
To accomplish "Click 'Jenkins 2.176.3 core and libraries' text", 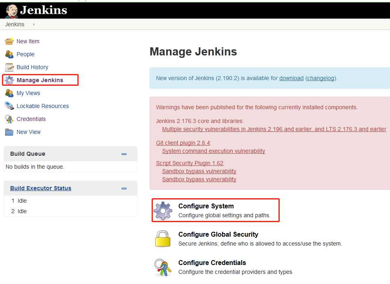I will pyautogui.click(x=200, y=121).
